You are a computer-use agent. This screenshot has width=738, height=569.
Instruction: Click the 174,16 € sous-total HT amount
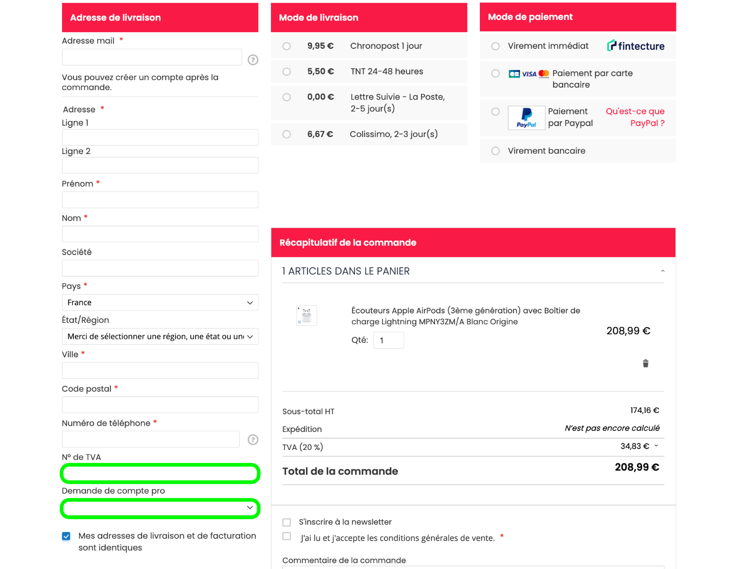[x=645, y=411]
